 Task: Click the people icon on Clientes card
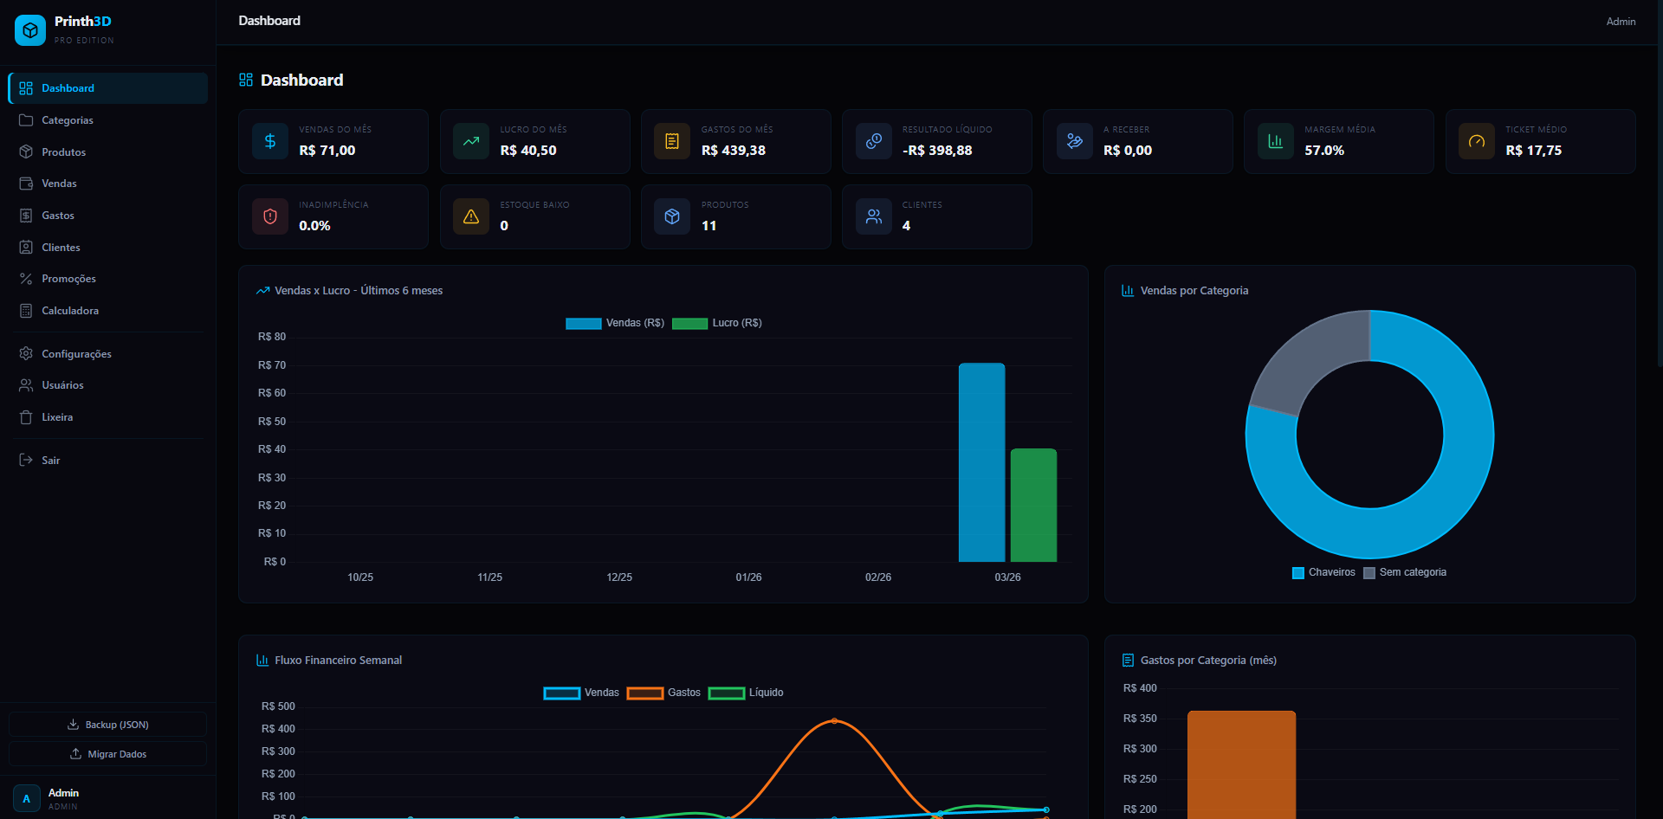874,216
